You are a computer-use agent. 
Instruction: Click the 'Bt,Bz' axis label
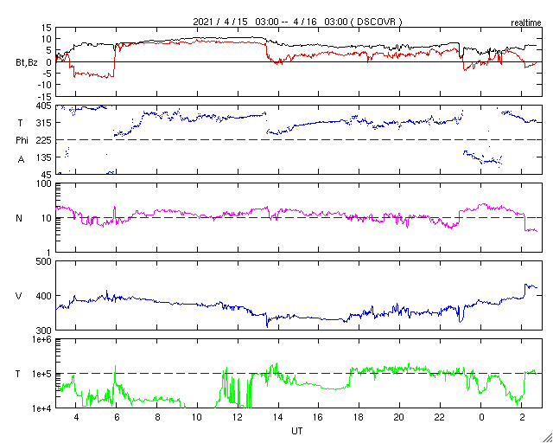click(27, 64)
